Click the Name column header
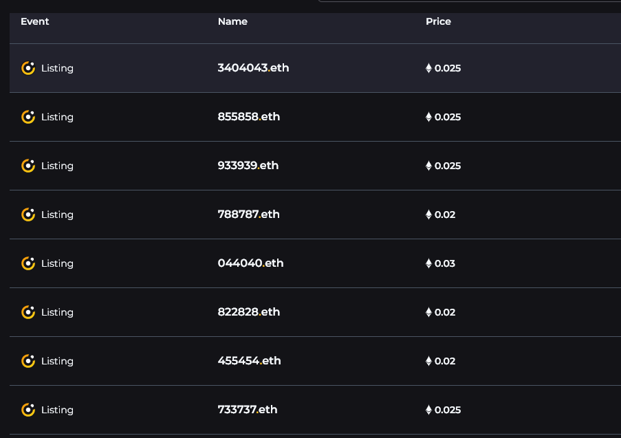 click(x=232, y=21)
